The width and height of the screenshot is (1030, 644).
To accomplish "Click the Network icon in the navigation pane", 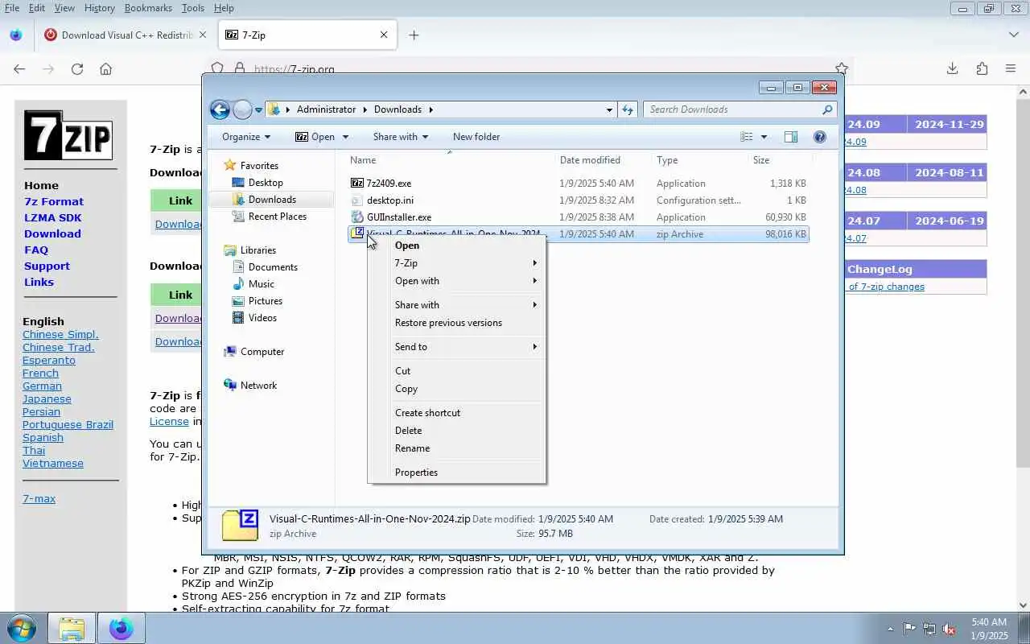I will (x=230, y=386).
